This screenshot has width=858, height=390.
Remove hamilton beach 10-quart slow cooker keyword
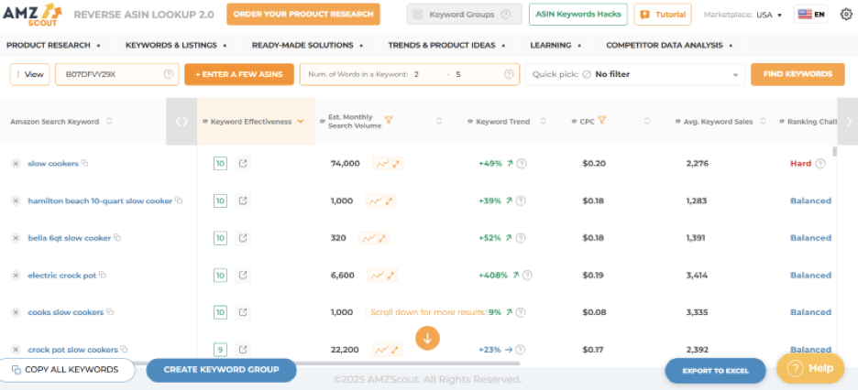16,200
